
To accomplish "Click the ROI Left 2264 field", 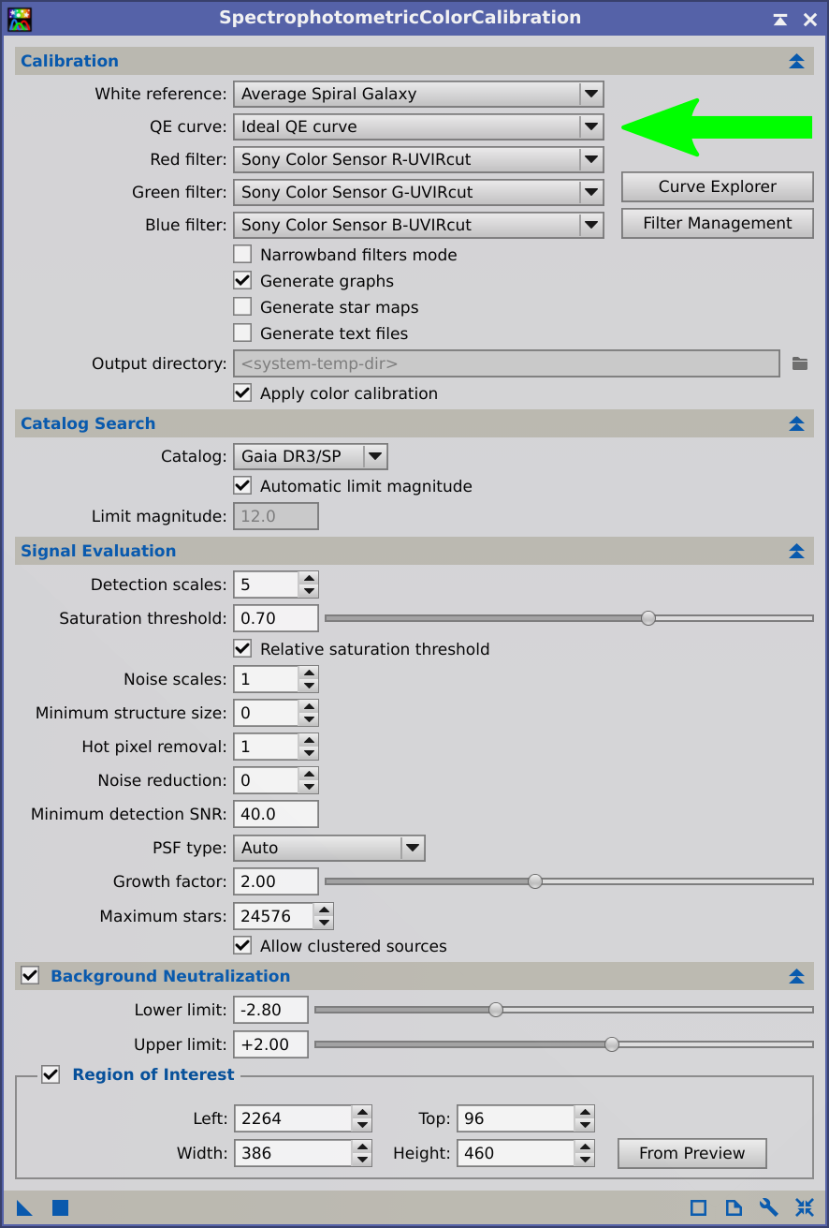I will point(293,1118).
